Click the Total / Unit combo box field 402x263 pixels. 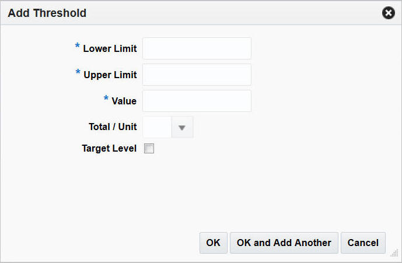tap(156, 127)
